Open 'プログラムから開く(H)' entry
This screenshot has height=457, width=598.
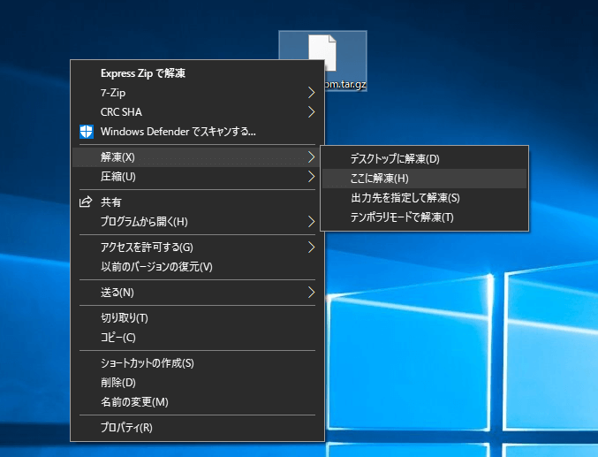click(198, 222)
